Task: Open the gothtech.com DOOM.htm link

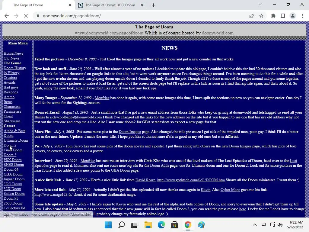Action: click(x=191, y=180)
